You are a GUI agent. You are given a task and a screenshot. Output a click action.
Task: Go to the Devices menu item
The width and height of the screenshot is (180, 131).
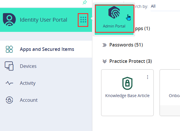coord(46,66)
